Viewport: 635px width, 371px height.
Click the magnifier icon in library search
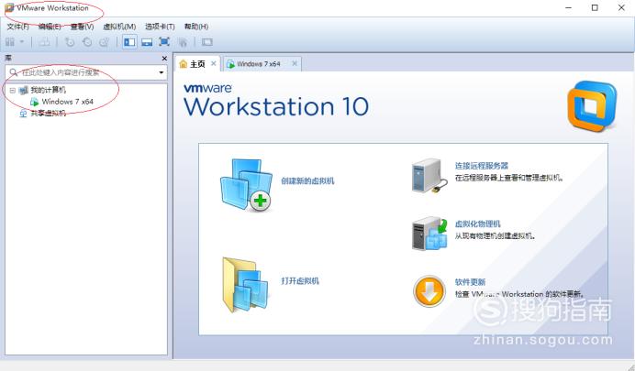pyautogui.click(x=14, y=72)
